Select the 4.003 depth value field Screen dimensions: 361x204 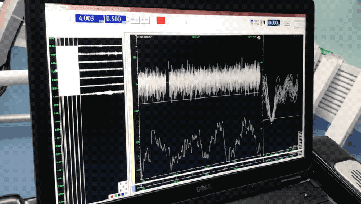click(x=89, y=19)
